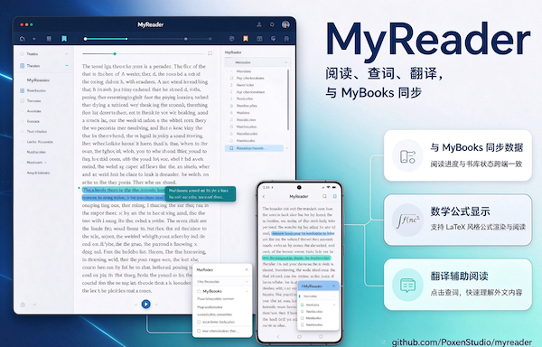
Task: Tap the phone's bottom navigation home circle
Action: click(x=299, y=336)
